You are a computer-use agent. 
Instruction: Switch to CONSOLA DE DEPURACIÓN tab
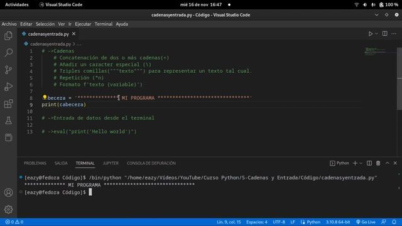(151, 163)
